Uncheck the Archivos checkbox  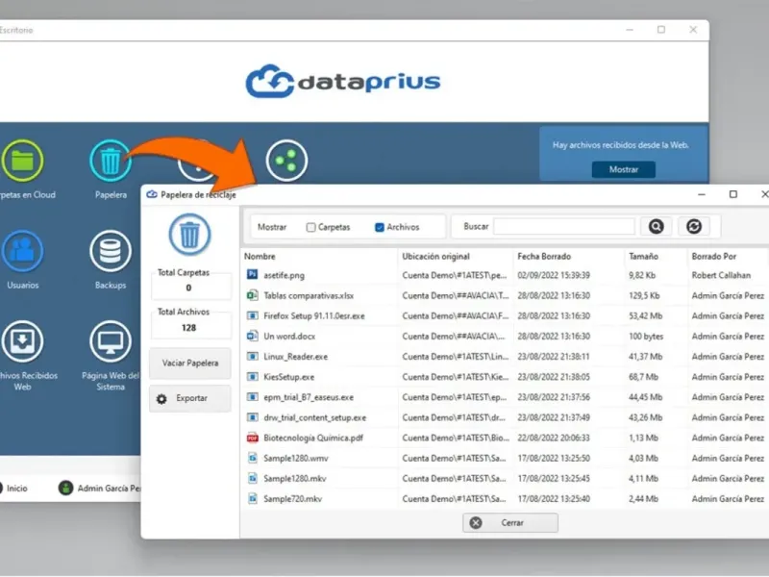point(379,227)
